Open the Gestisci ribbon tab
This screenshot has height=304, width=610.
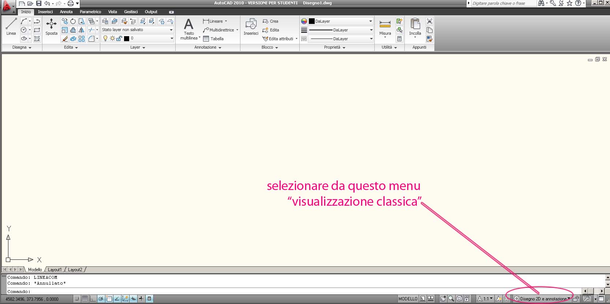131,12
